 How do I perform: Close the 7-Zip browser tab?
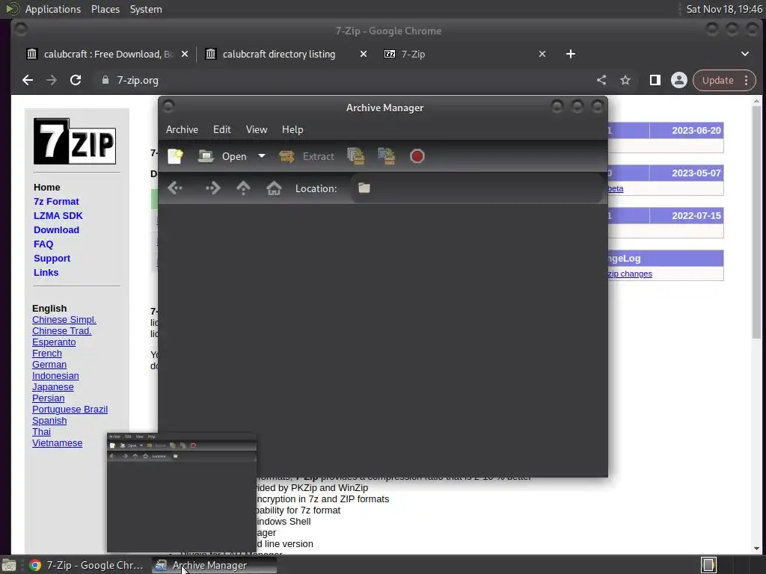[x=542, y=54]
